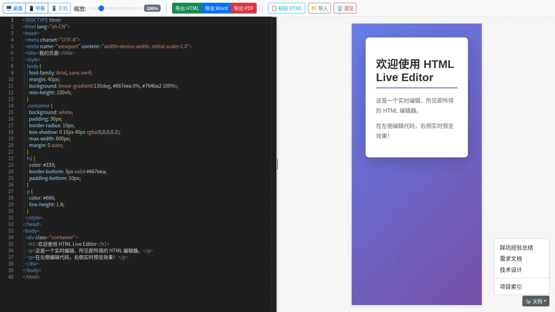Click the meta viewport code line
This screenshot has height=312, width=555.
point(108,46)
